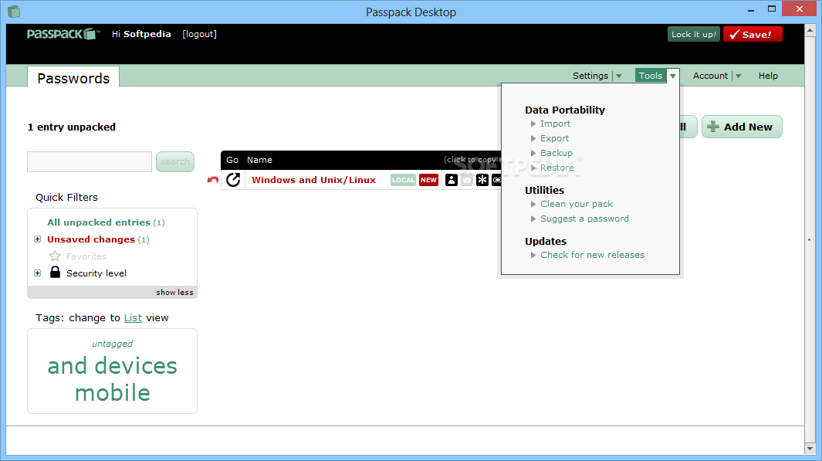Click the red Save! button
Viewport: 822px width, 461px height.
pyautogui.click(x=753, y=34)
